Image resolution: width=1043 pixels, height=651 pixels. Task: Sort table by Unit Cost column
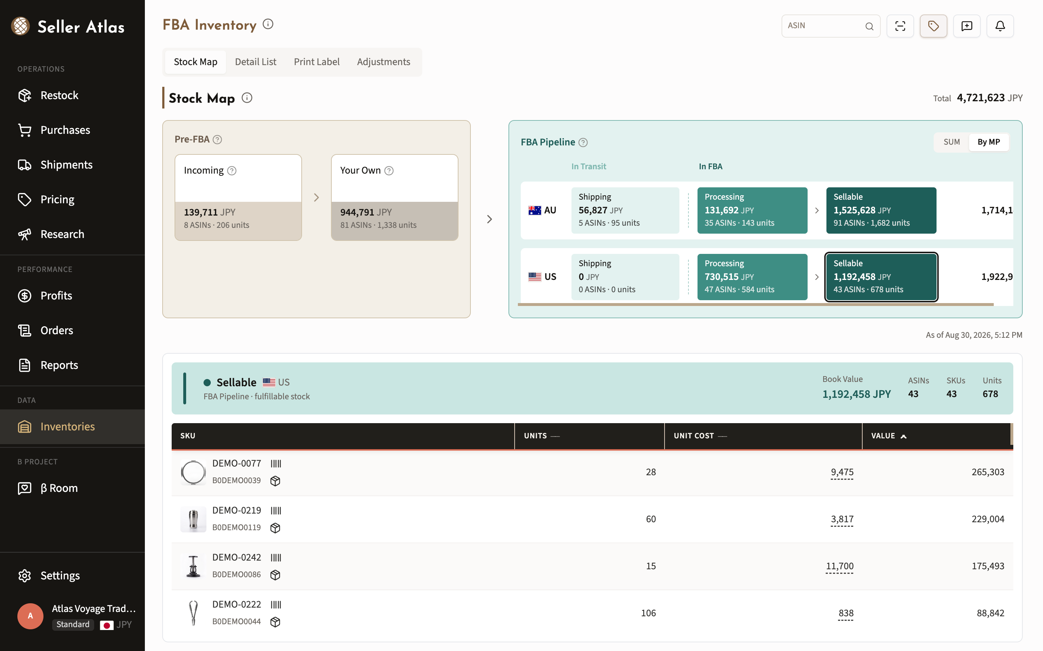[700, 436]
